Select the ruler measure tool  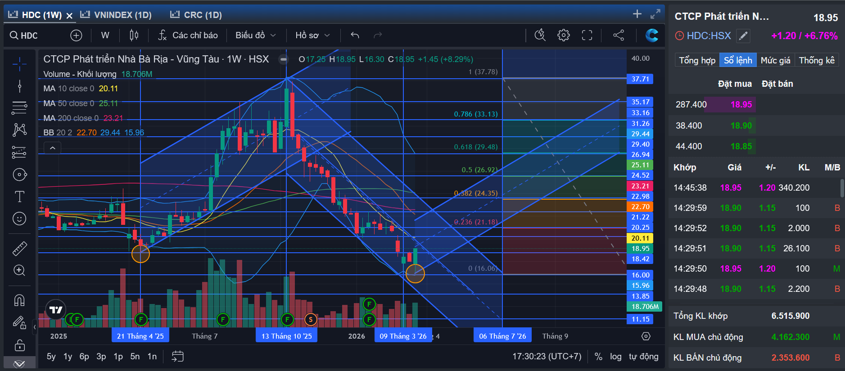pos(19,248)
